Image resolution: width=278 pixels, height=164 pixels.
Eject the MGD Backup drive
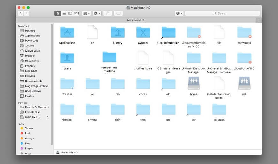tap(48, 117)
